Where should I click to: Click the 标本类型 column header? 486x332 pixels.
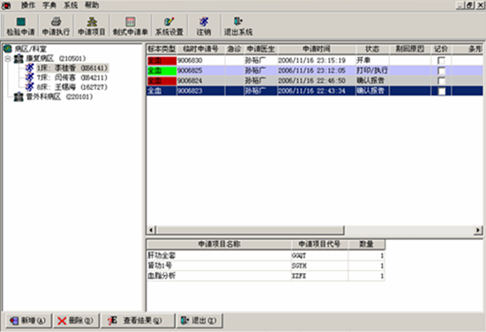[161, 49]
